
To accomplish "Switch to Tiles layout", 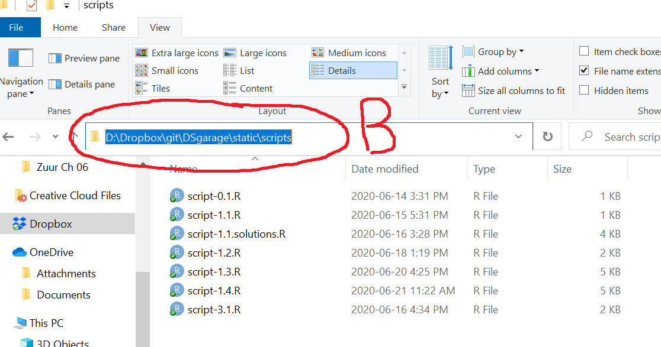I will point(153,88).
